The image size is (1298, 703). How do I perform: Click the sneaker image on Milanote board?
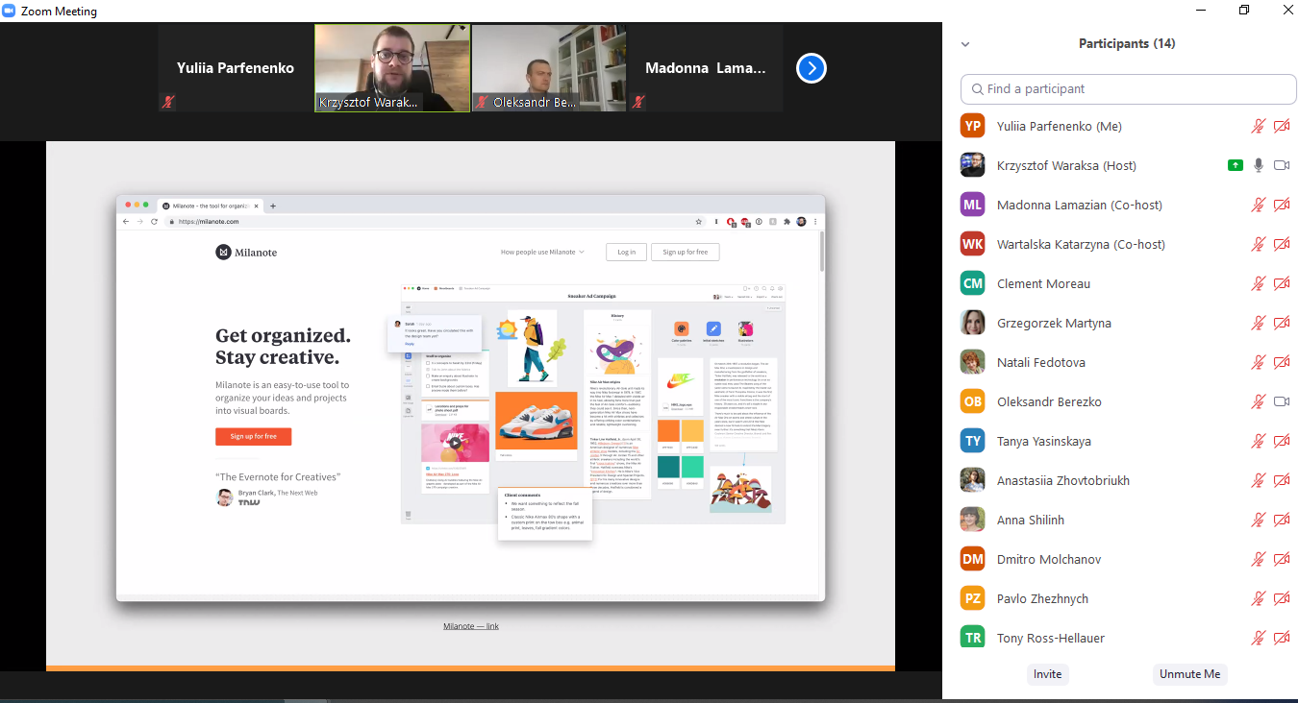[x=536, y=422]
